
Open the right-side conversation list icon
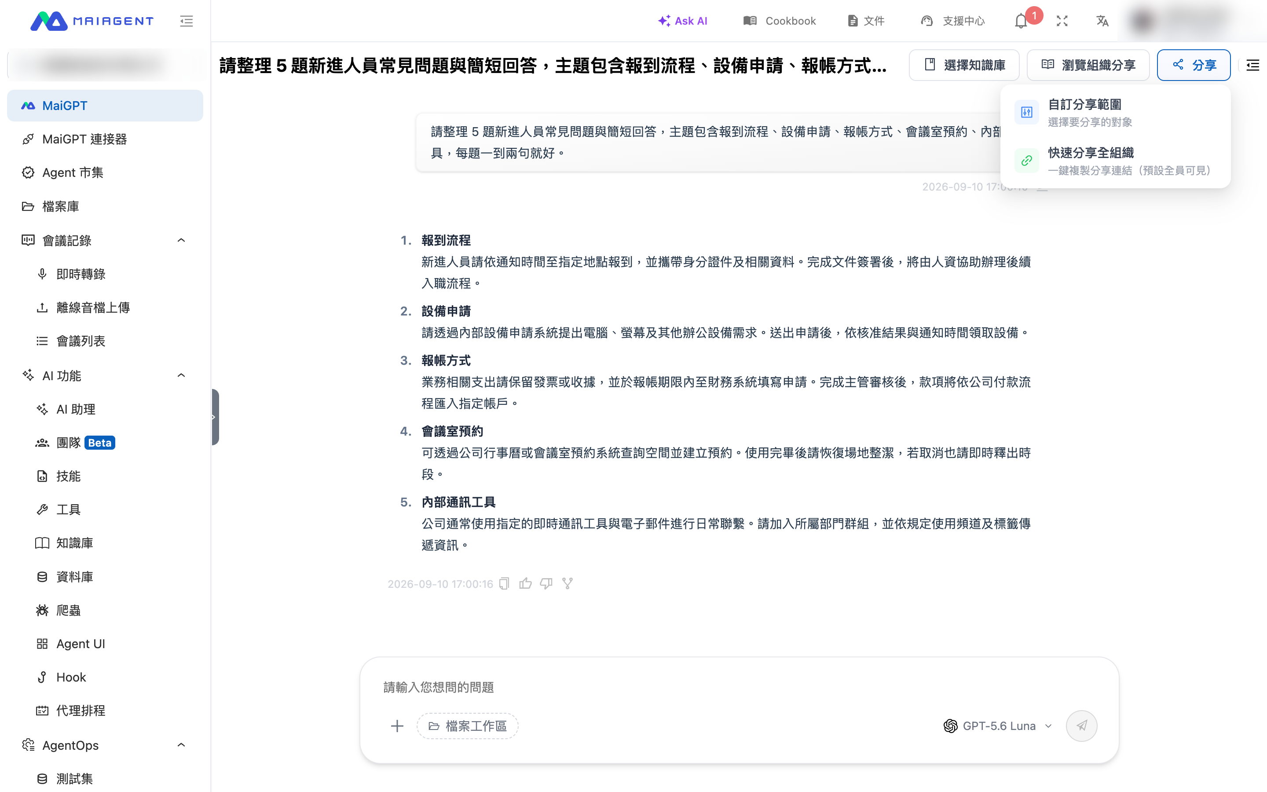(1253, 65)
